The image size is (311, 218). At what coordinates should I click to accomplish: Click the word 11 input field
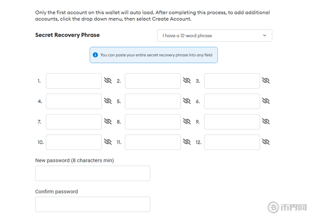click(153, 142)
